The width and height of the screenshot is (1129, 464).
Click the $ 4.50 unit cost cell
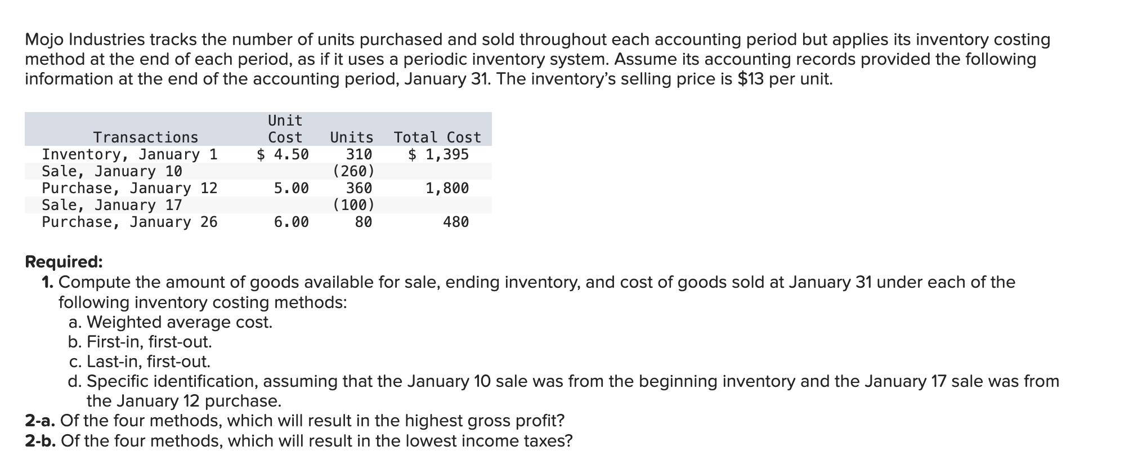click(283, 154)
